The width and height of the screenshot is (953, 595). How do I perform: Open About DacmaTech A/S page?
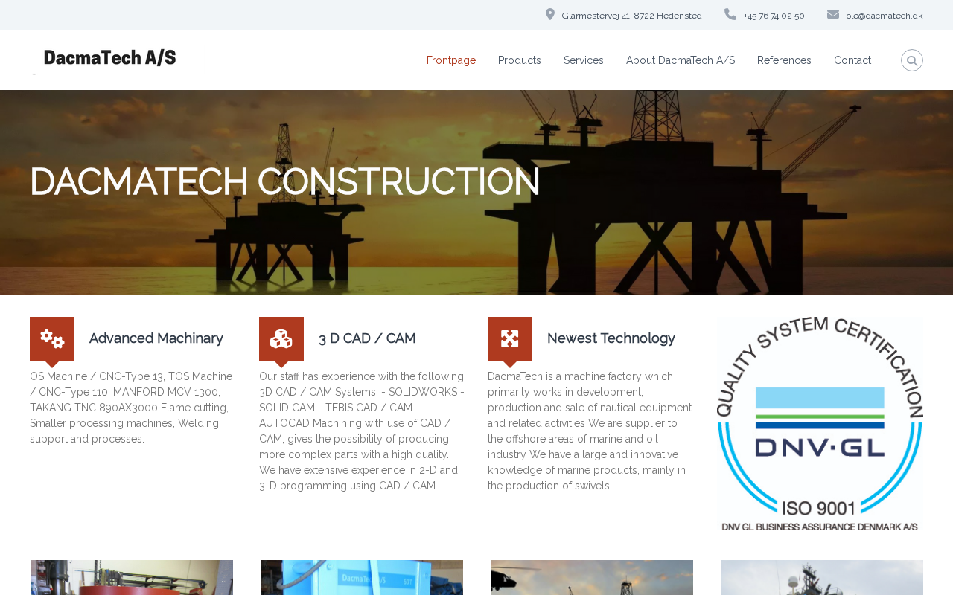[x=681, y=60]
